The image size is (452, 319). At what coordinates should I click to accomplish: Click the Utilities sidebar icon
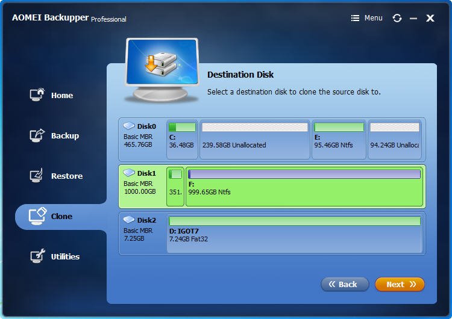click(x=37, y=256)
